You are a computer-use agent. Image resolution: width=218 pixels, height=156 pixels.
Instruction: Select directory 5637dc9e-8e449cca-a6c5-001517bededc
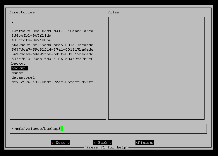pyautogui.click(x=52, y=45)
